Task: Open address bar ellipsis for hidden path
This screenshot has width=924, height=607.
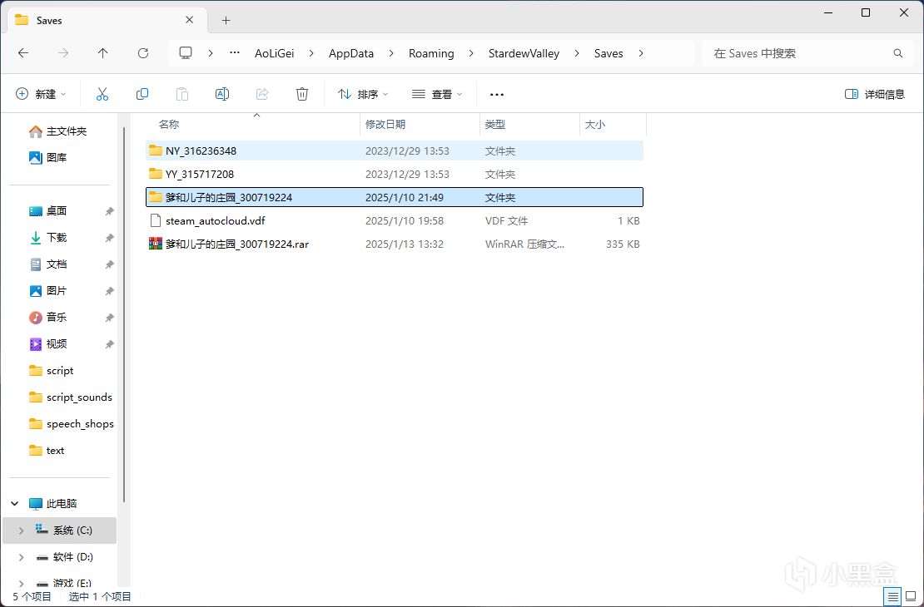Action: [235, 53]
